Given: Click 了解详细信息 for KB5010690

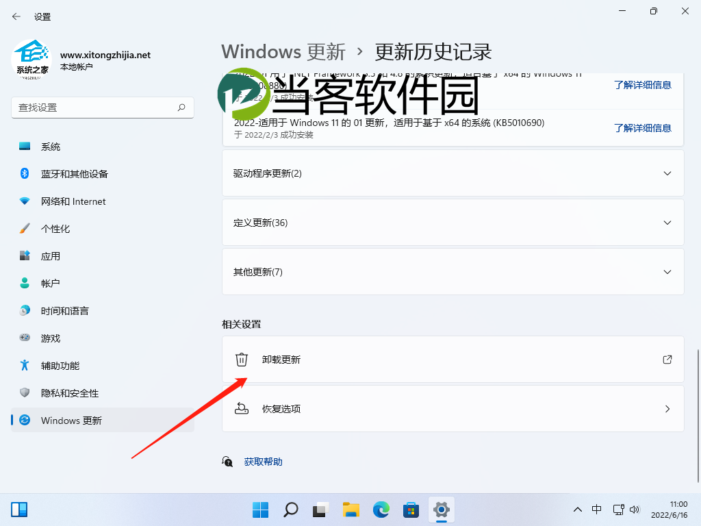Looking at the screenshot, I should pyautogui.click(x=643, y=128).
